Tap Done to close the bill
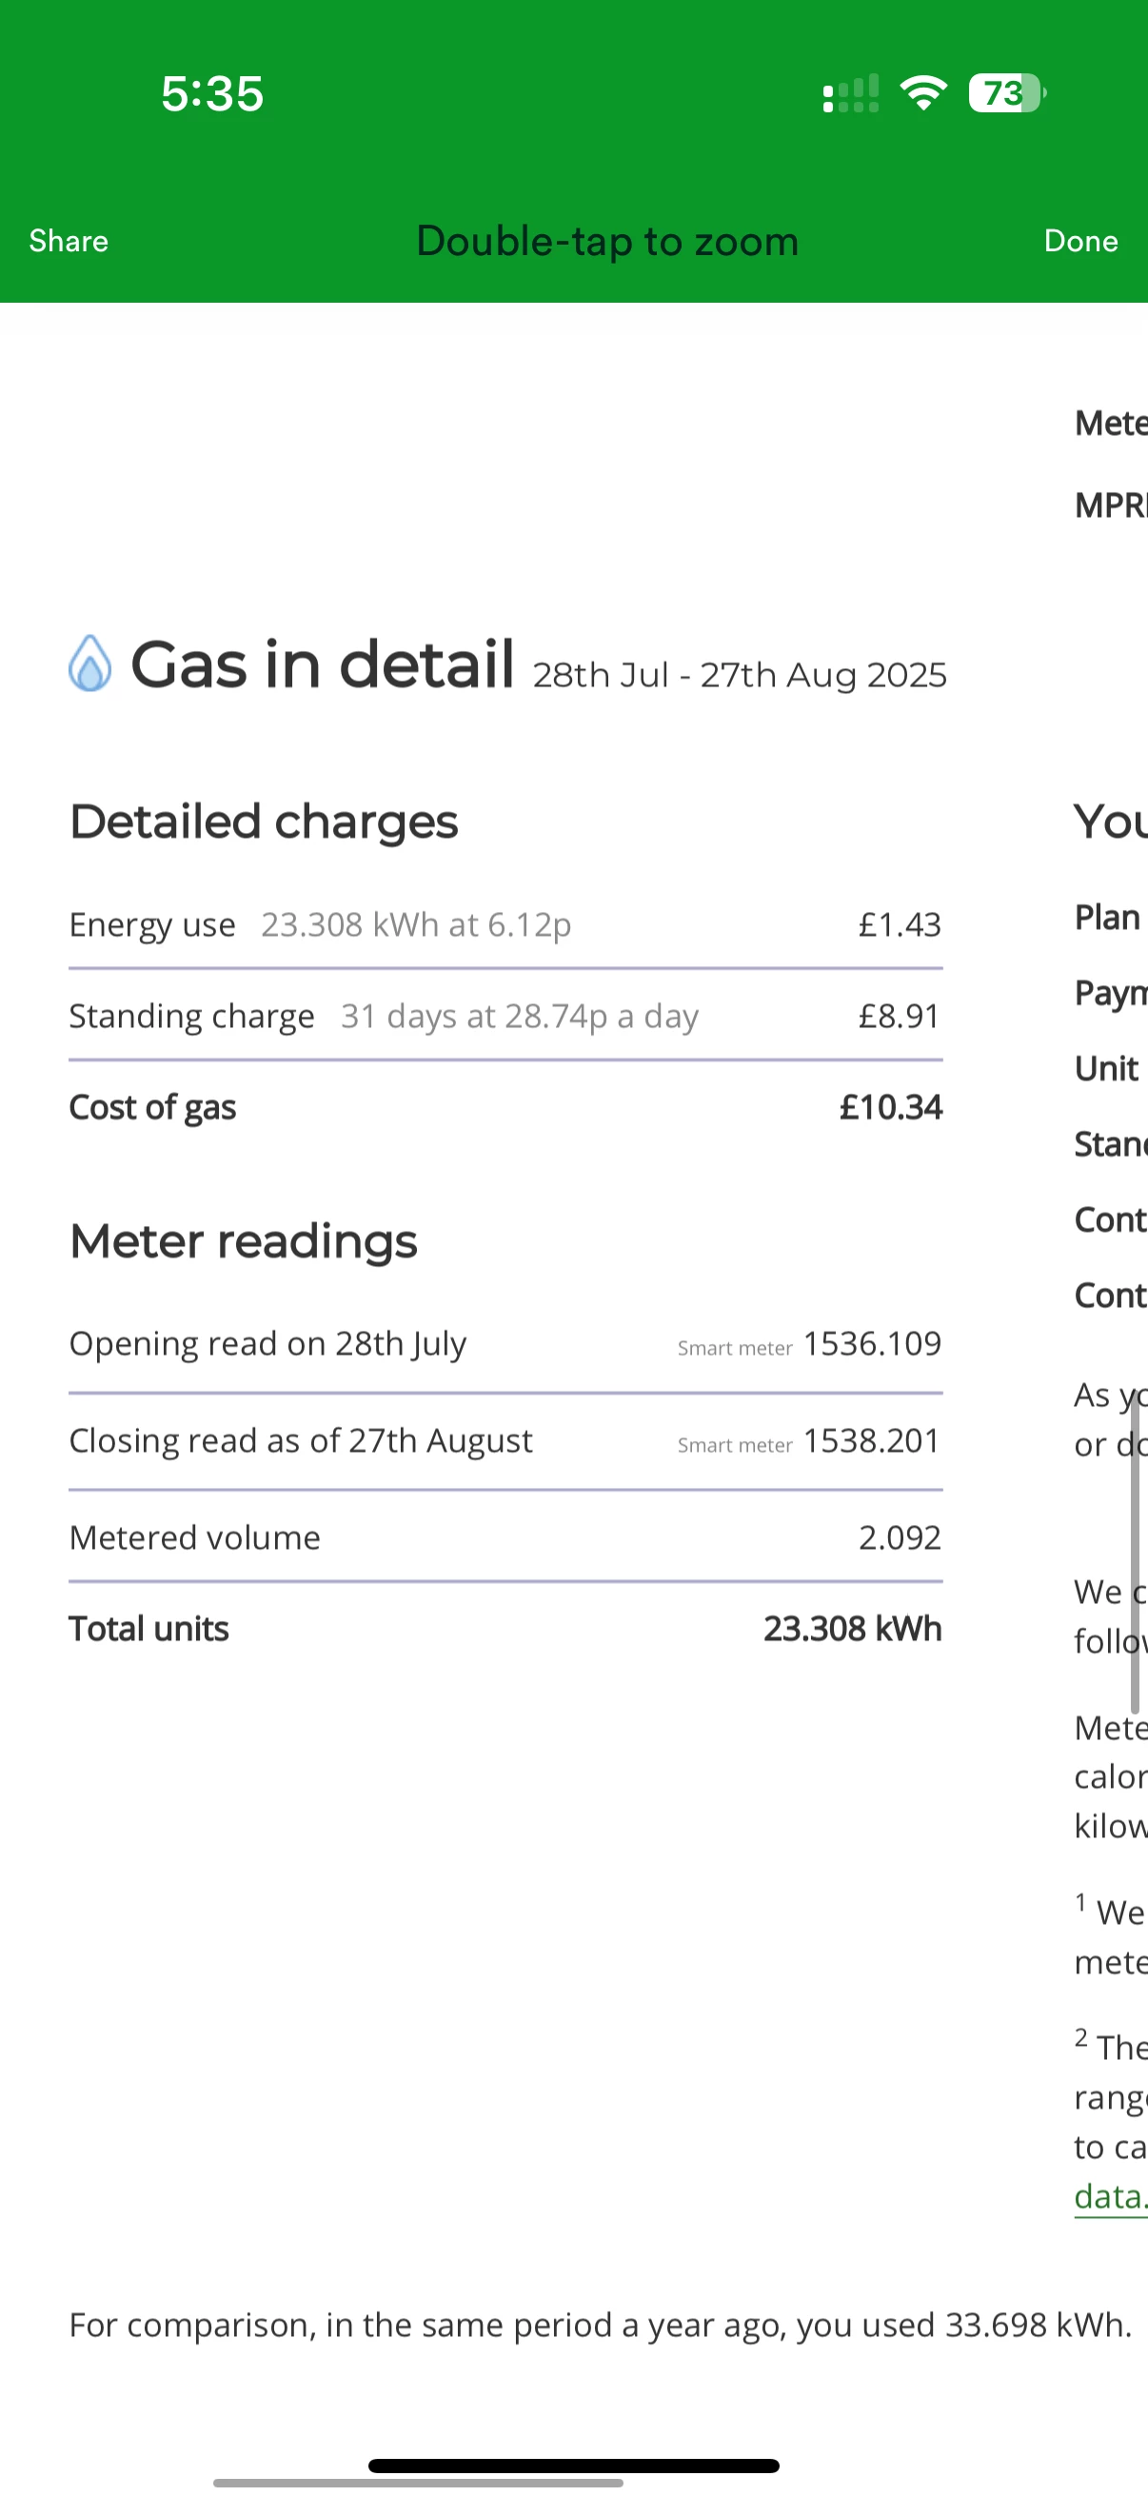Image resolution: width=1148 pixels, height=2496 pixels. [x=1080, y=240]
